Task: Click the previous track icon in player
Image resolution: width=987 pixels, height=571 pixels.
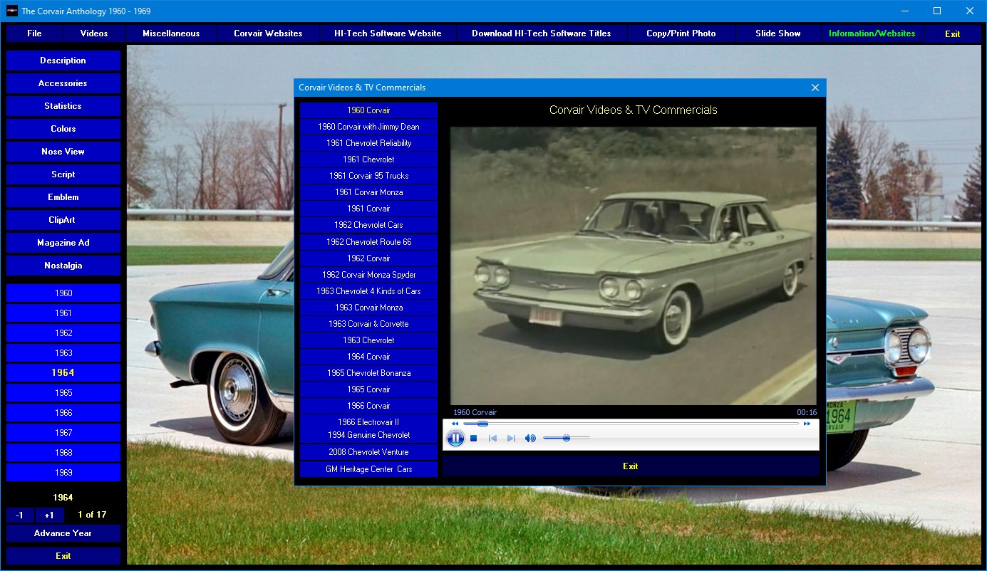Action: (492, 439)
